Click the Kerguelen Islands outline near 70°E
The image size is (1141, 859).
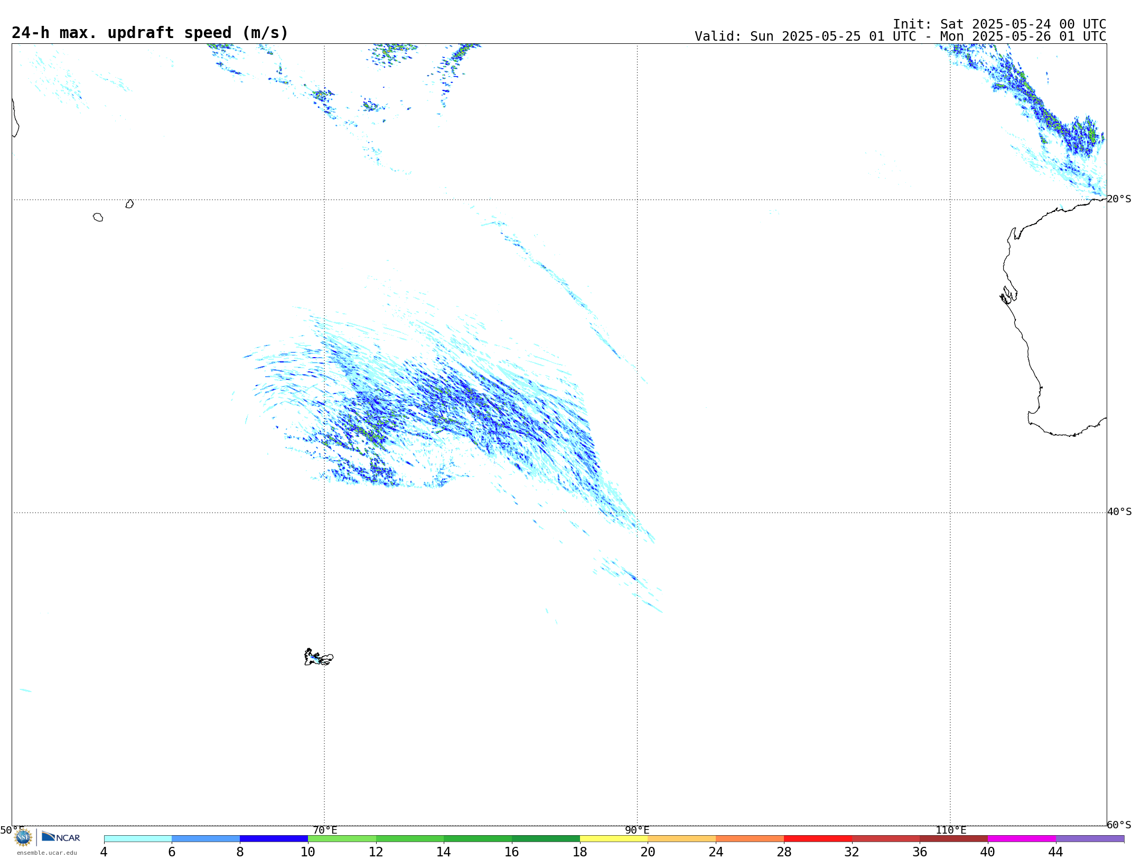pos(318,657)
